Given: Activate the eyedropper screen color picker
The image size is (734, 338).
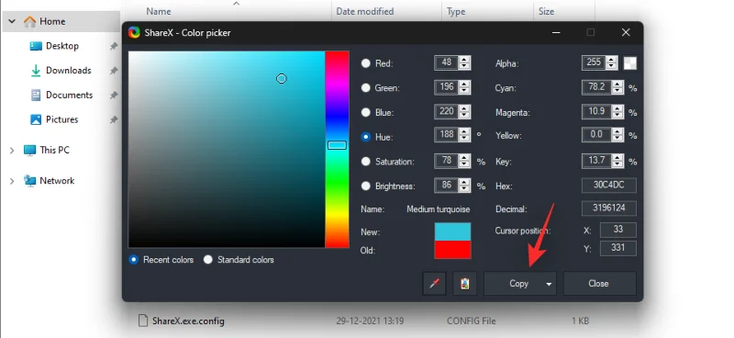Looking at the screenshot, I should (434, 284).
